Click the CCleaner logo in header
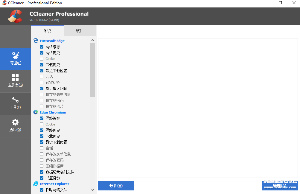This screenshot has width=300, height=194. tap(15, 16)
